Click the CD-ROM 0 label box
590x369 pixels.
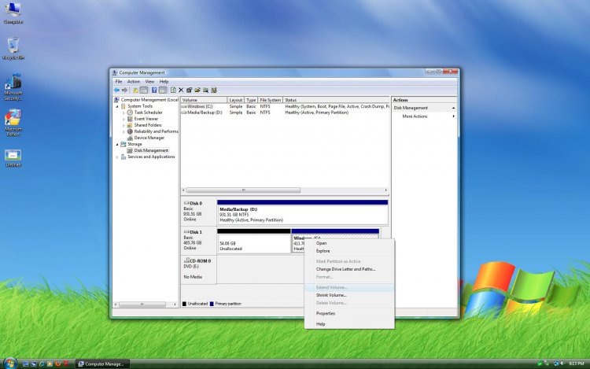[x=198, y=269]
